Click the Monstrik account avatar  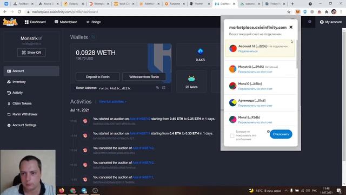(233, 69)
